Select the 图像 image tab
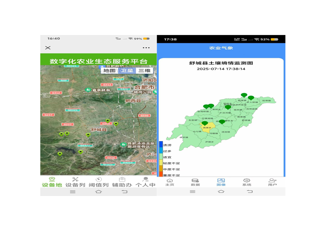 221,182
